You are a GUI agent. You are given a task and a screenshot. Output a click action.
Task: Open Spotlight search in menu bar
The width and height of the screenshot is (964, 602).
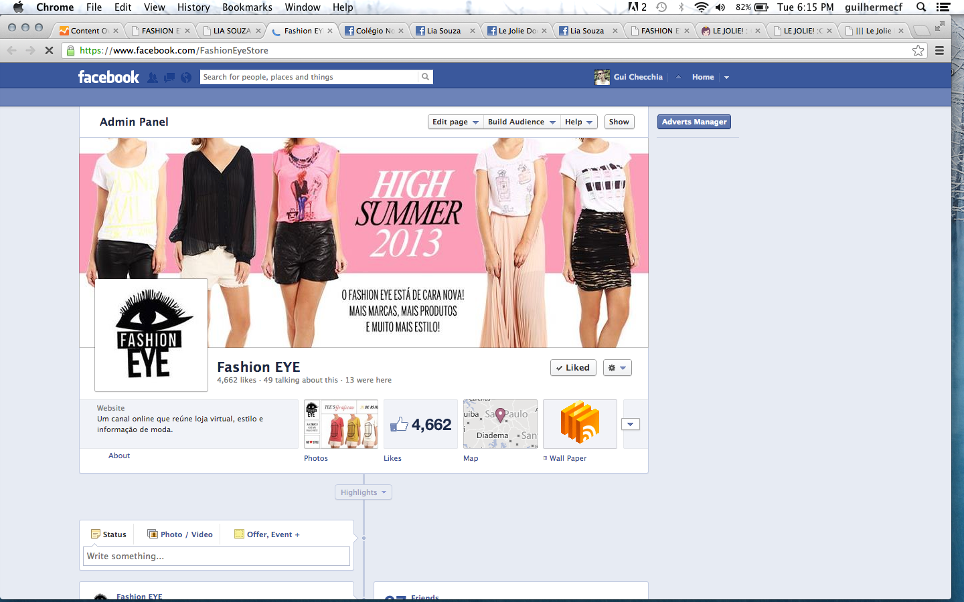[x=921, y=7]
